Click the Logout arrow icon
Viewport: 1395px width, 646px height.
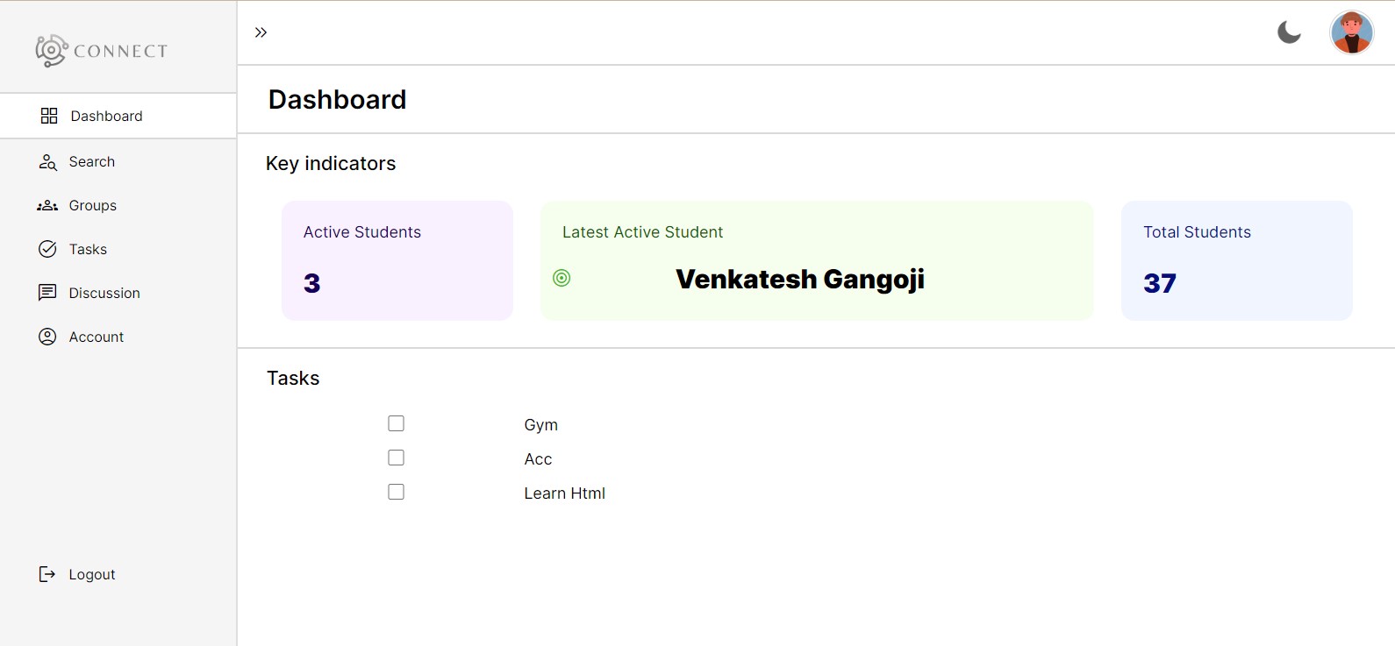pos(47,574)
